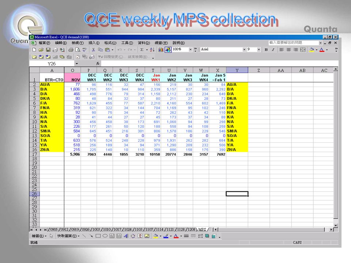Switch to the 0905 sheet tab
This screenshot has height=263, width=351.
pyautogui.click(x=54, y=229)
